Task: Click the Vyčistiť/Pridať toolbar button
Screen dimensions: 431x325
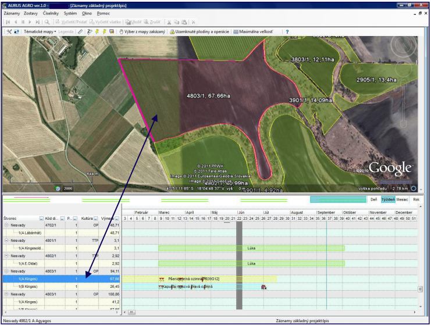Action: (x=71, y=22)
